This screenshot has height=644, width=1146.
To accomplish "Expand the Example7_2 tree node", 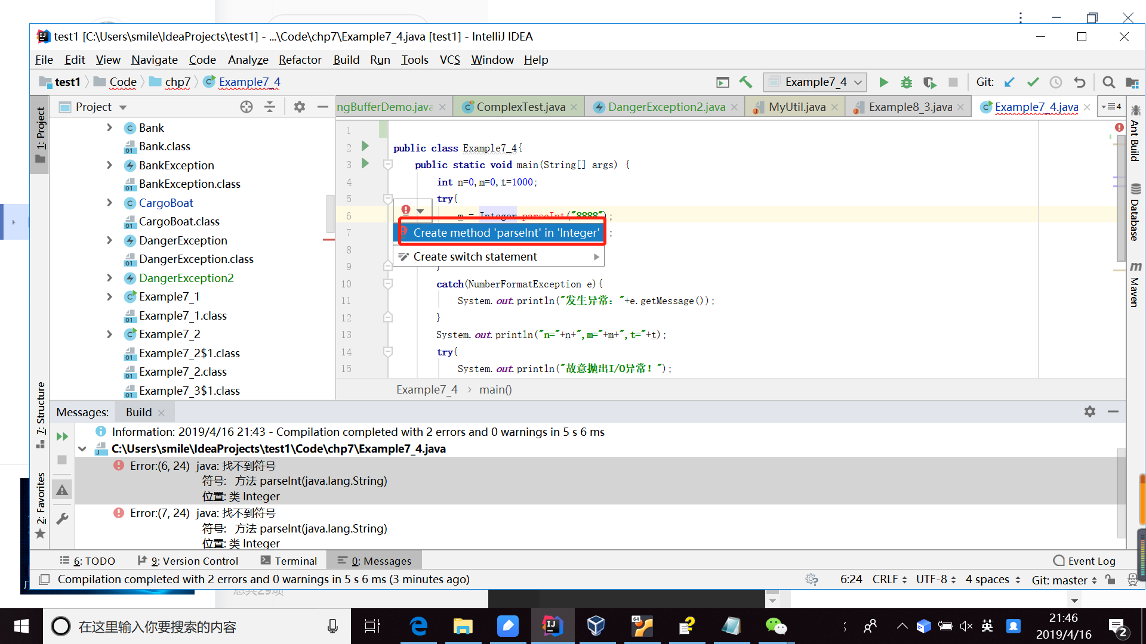I will (x=109, y=334).
